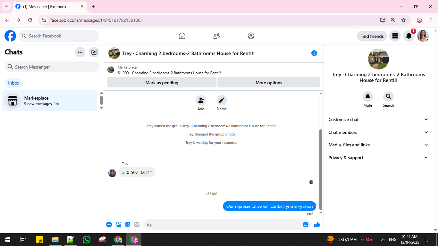Click the 330-507-3282 message bubble

point(137,172)
